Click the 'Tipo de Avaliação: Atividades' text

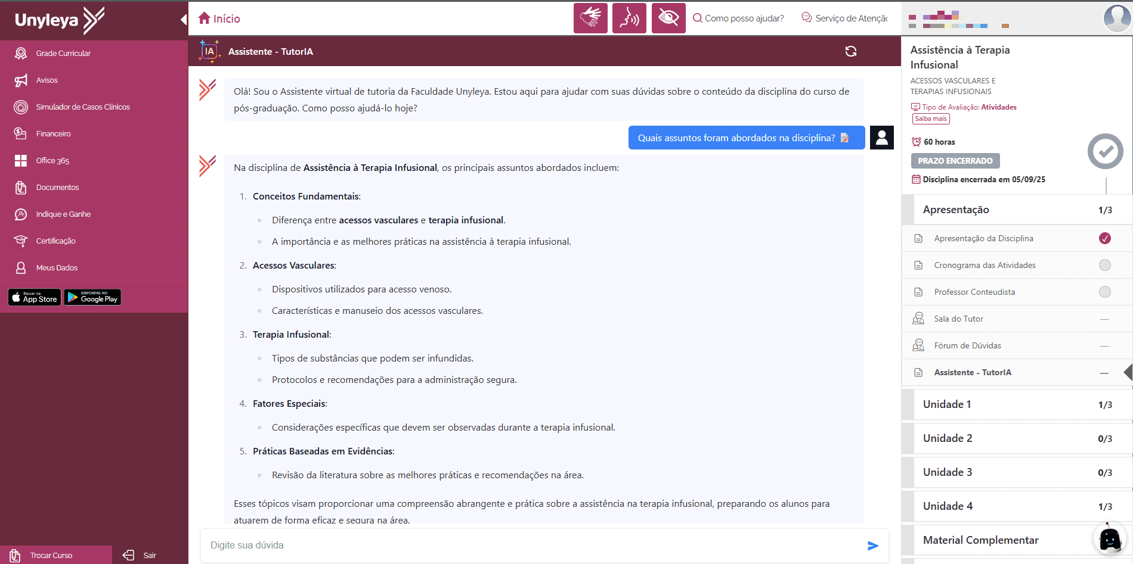pyautogui.click(x=969, y=107)
